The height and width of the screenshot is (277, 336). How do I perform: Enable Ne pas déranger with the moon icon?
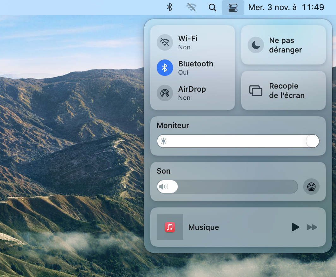256,45
